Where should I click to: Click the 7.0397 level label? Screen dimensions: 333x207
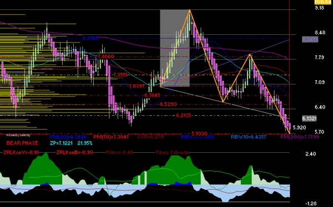tap(137, 86)
